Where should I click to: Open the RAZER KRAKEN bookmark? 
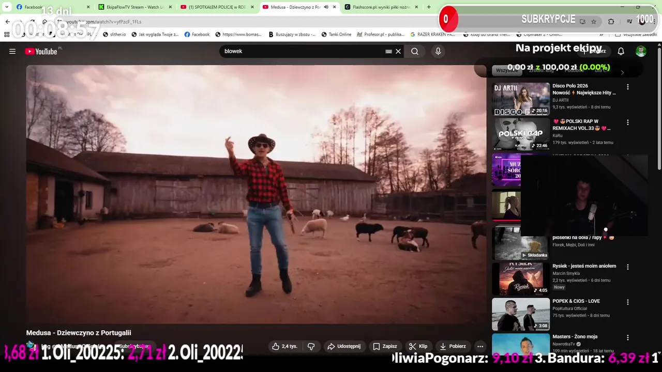click(x=432, y=35)
